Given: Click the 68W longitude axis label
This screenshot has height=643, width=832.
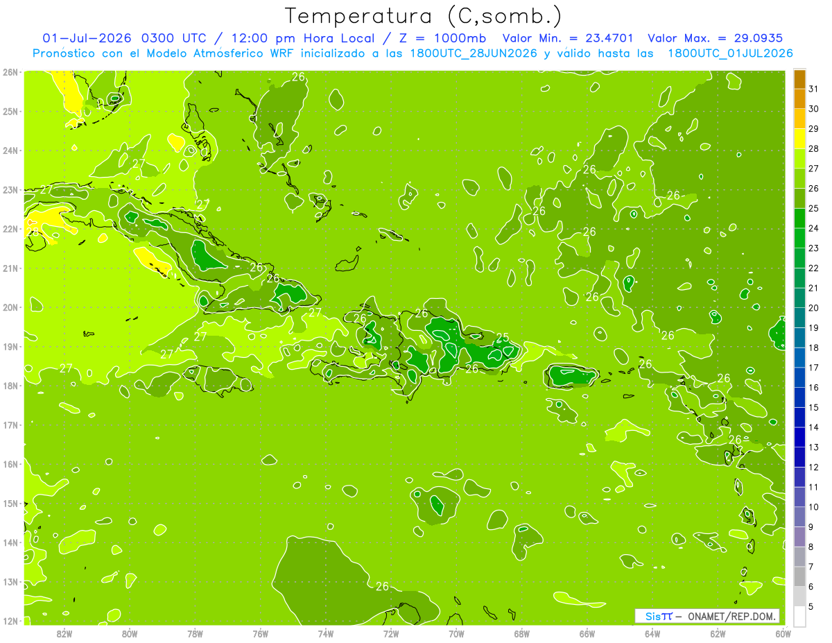Looking at the screenshot, I should (522, 634).
